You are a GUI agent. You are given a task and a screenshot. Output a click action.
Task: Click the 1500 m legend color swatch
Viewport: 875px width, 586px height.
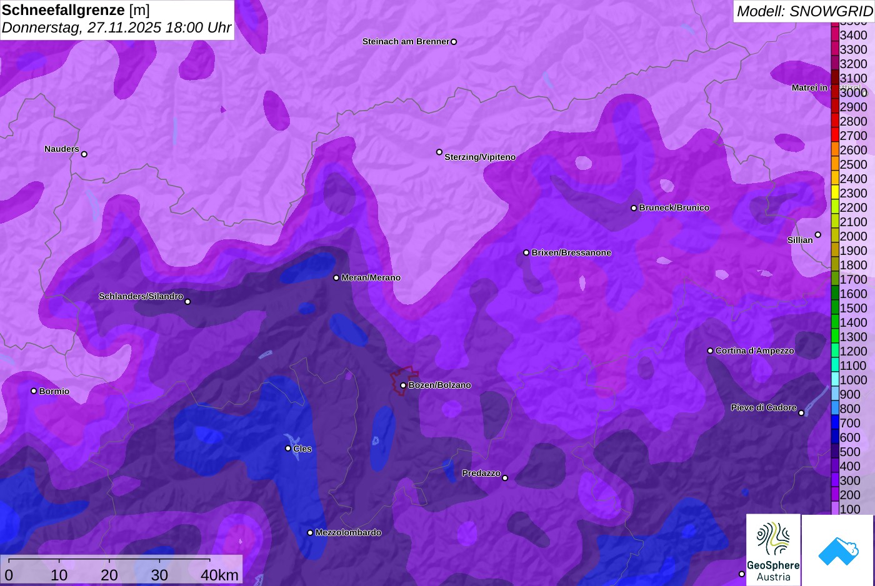tap(835, 307)
